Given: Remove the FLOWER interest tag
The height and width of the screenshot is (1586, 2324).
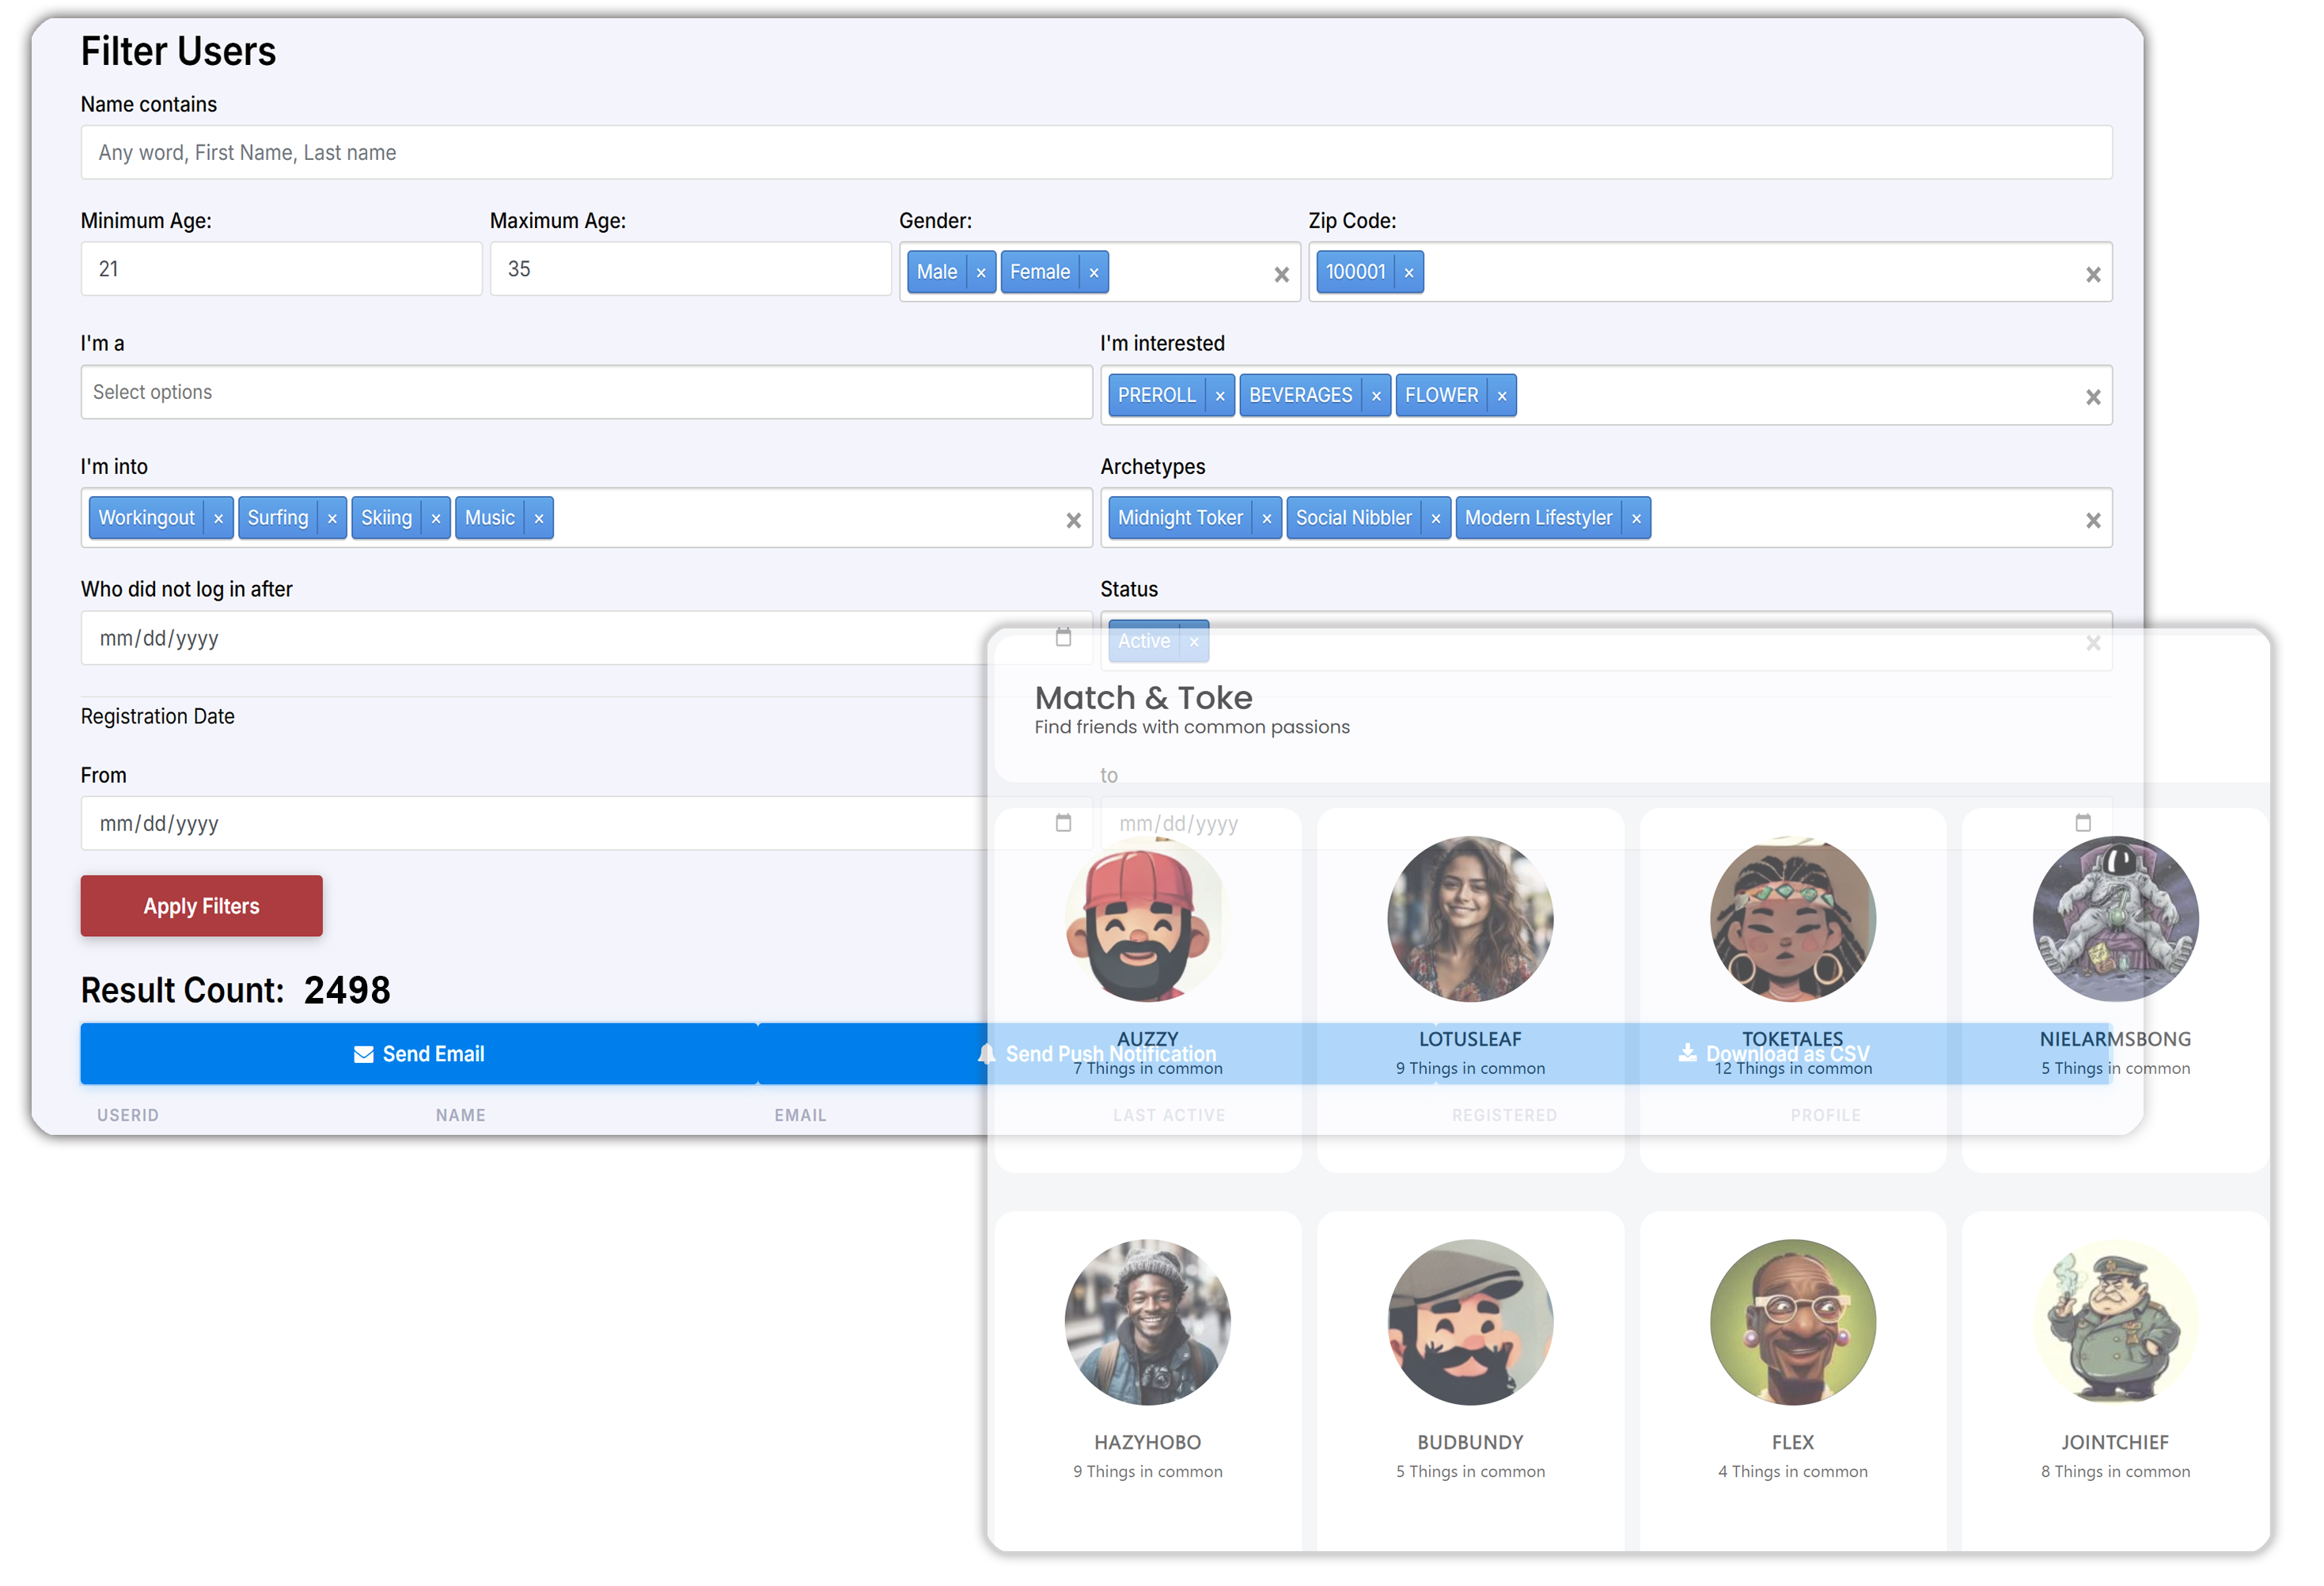Looking at the screenshot, I should pyautogui.click(x=1502, y=396).
